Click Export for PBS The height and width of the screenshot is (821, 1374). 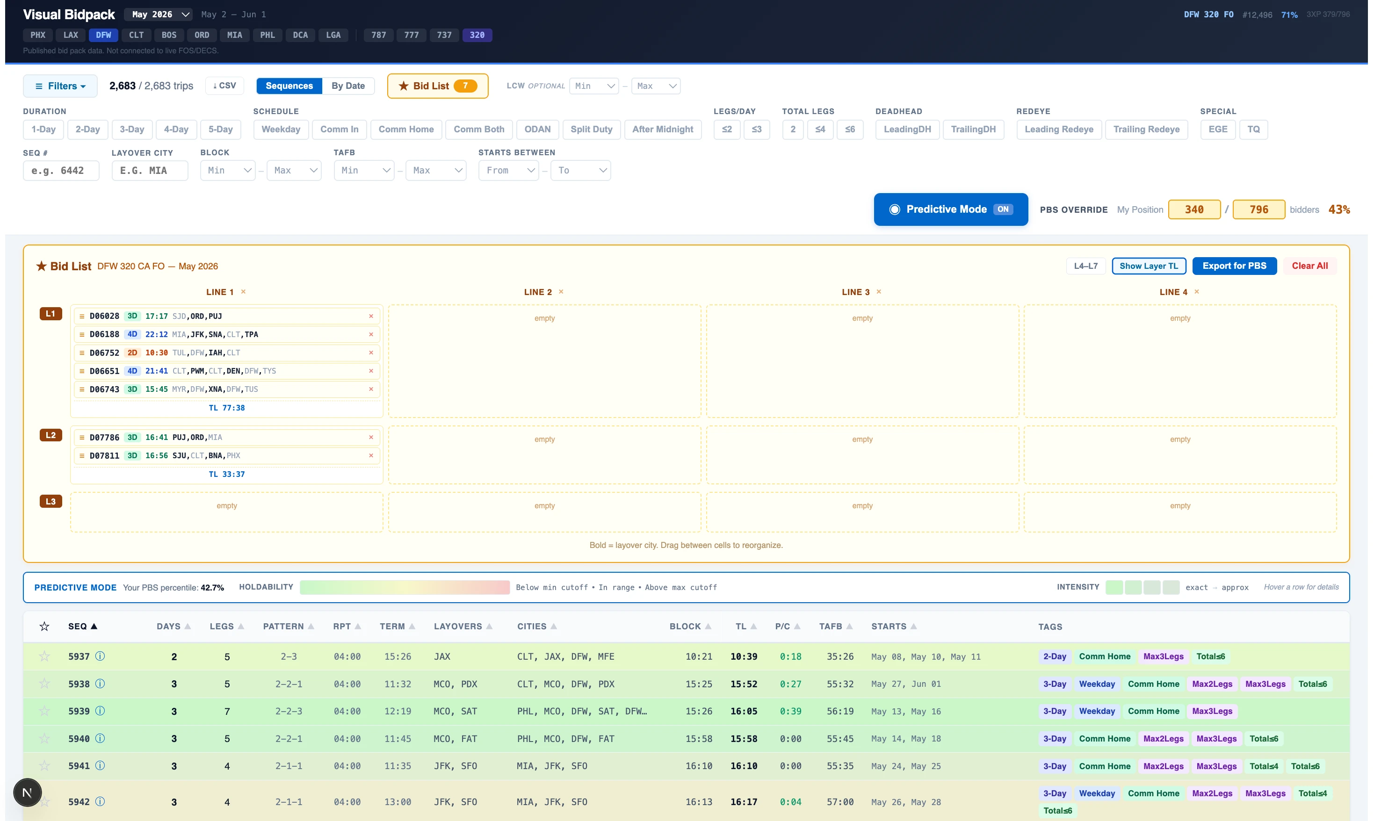[x=1234, y=266]
